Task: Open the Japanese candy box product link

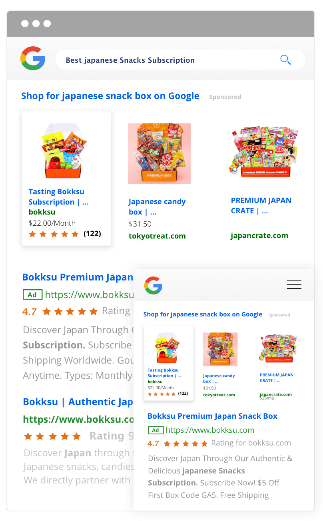Action: point(157,207)
